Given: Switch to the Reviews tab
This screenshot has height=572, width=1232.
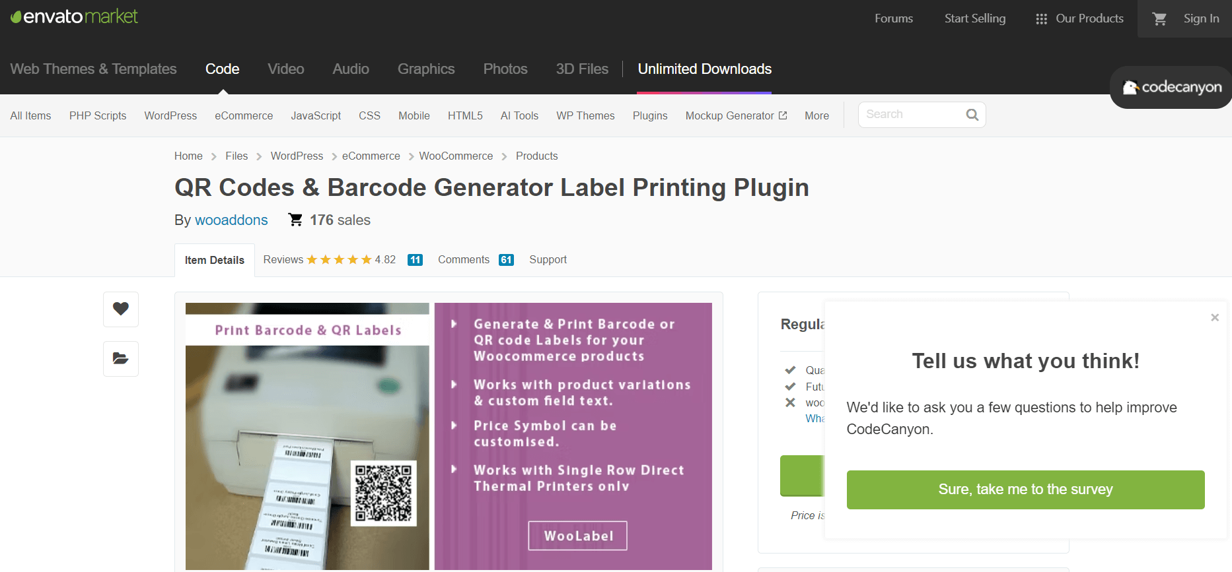Looking at the screenshot, I should 283,260.
